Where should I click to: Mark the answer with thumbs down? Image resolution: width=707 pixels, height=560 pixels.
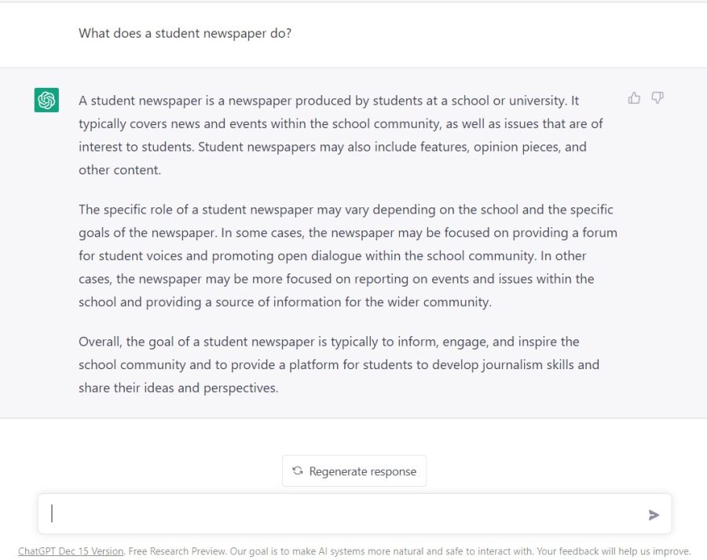point(658,98)
